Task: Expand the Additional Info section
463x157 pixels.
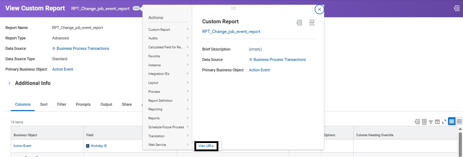Action: pyautogui.click(x=9, y=83)
